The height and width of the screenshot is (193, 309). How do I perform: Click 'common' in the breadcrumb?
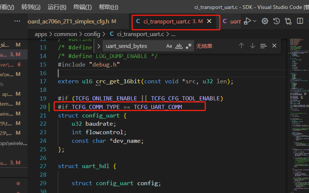click(x=65, y=34)
